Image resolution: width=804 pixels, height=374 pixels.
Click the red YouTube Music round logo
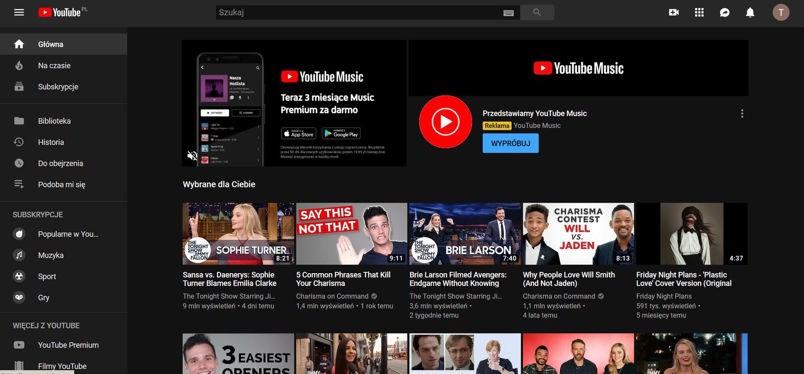[445, 122]
